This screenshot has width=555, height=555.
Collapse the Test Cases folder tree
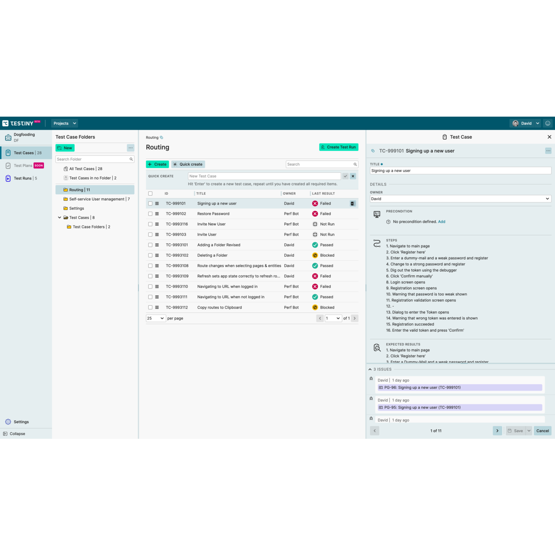coord(60,218)
